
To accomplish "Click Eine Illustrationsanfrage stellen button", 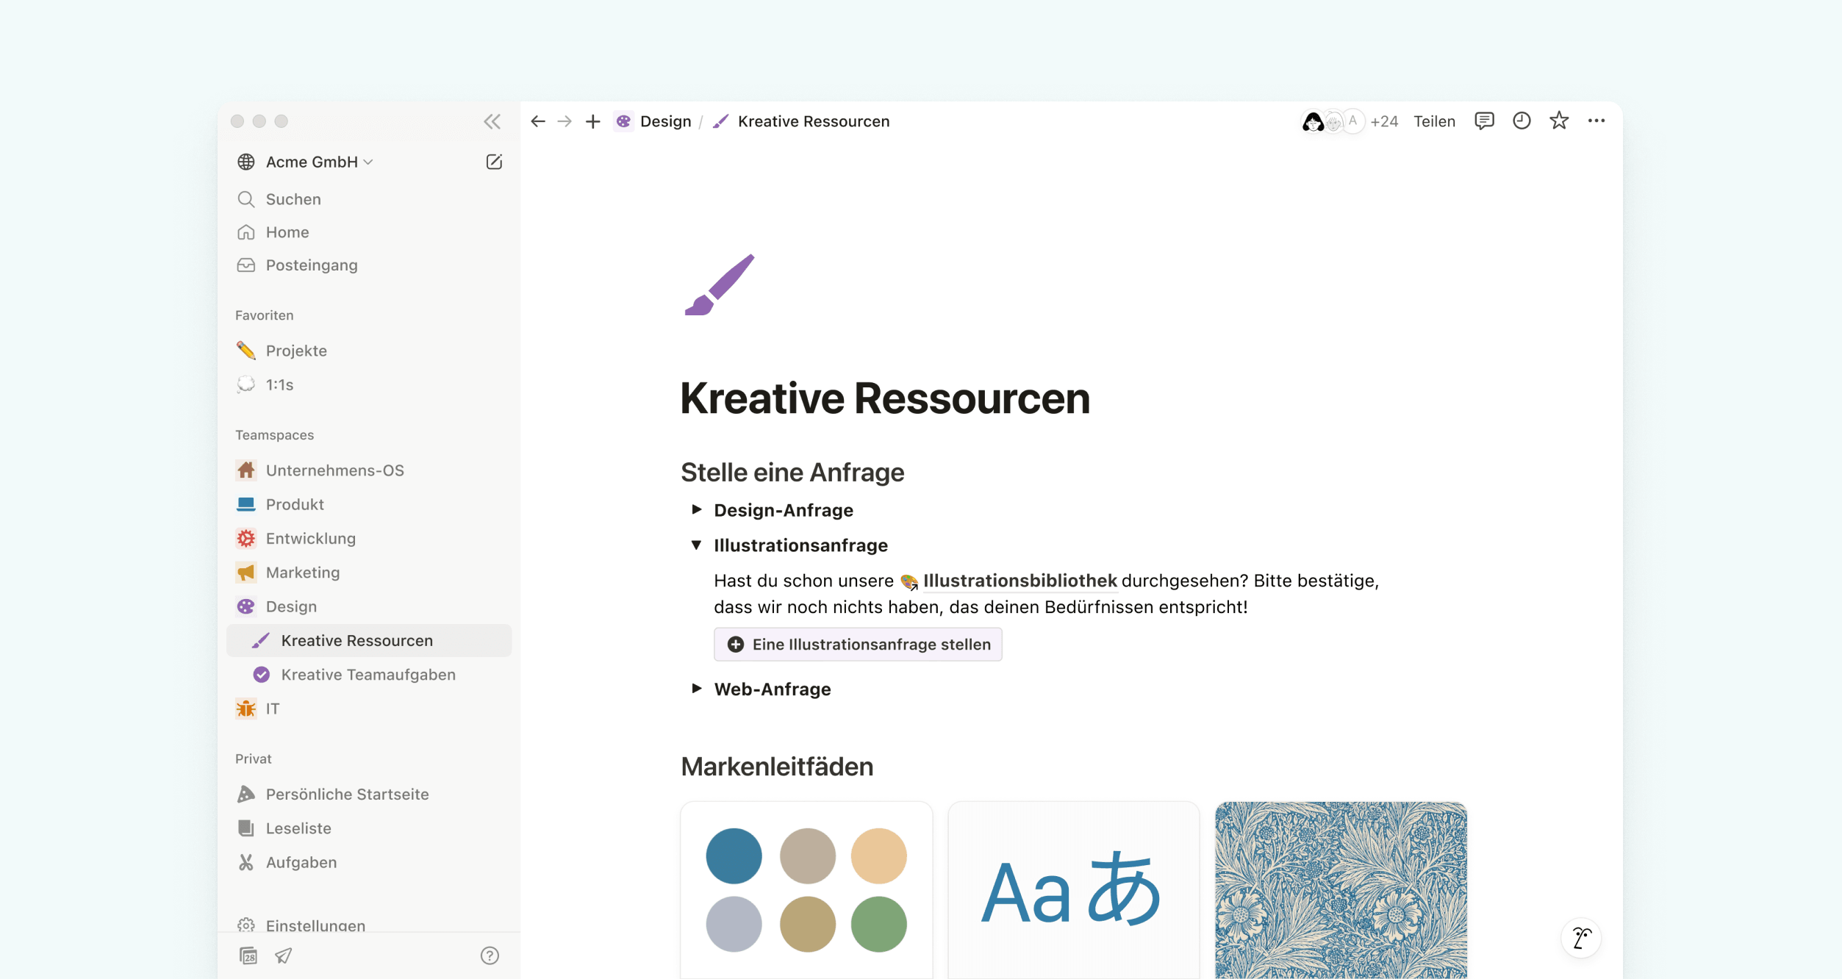I will (858, 645).
